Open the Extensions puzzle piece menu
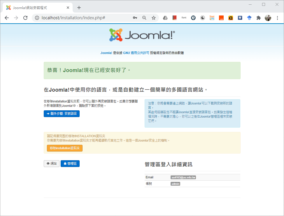This screenshot has height=216, width=284. [259, 18]
